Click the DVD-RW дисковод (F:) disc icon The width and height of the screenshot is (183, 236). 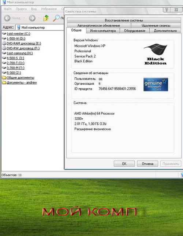coord(4,48)
